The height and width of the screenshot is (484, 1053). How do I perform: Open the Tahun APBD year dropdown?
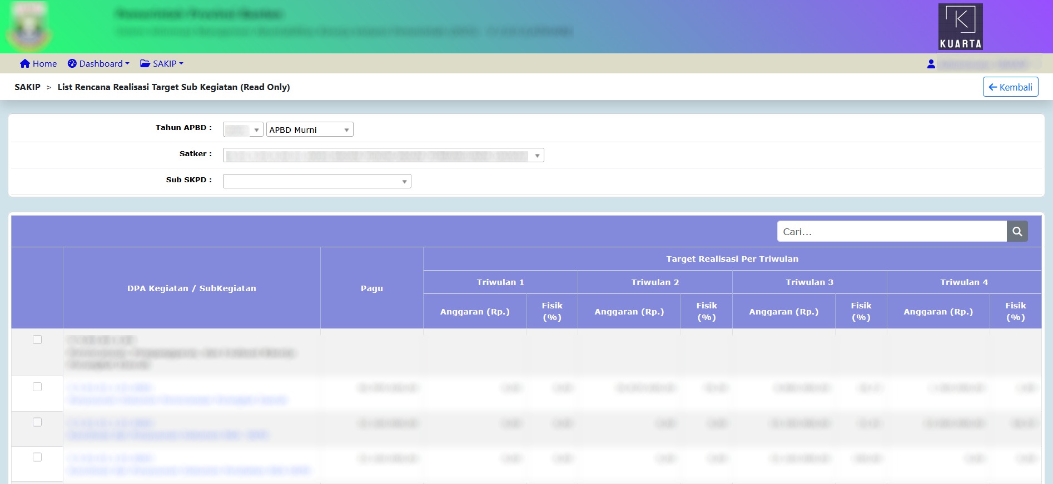click(x=243, y=130)
